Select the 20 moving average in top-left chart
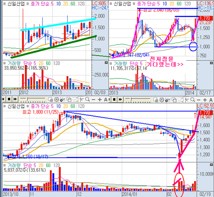 (65, 3)
